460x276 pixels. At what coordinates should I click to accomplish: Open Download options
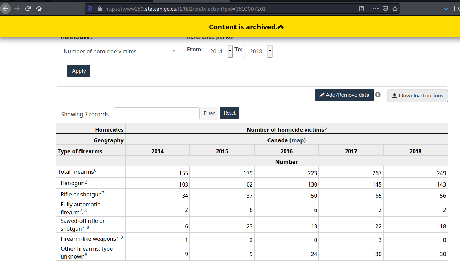pos(417,96)
